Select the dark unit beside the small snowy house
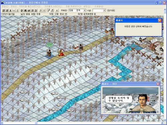167x125 pixels. [81, 47]
